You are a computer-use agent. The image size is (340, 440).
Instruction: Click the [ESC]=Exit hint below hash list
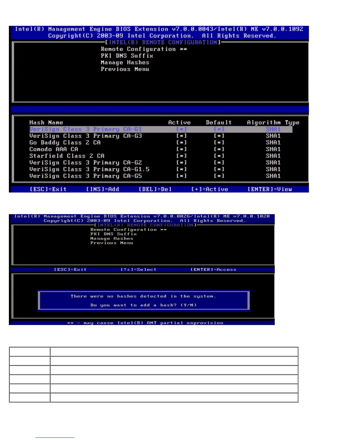click(x=48, y=189)
